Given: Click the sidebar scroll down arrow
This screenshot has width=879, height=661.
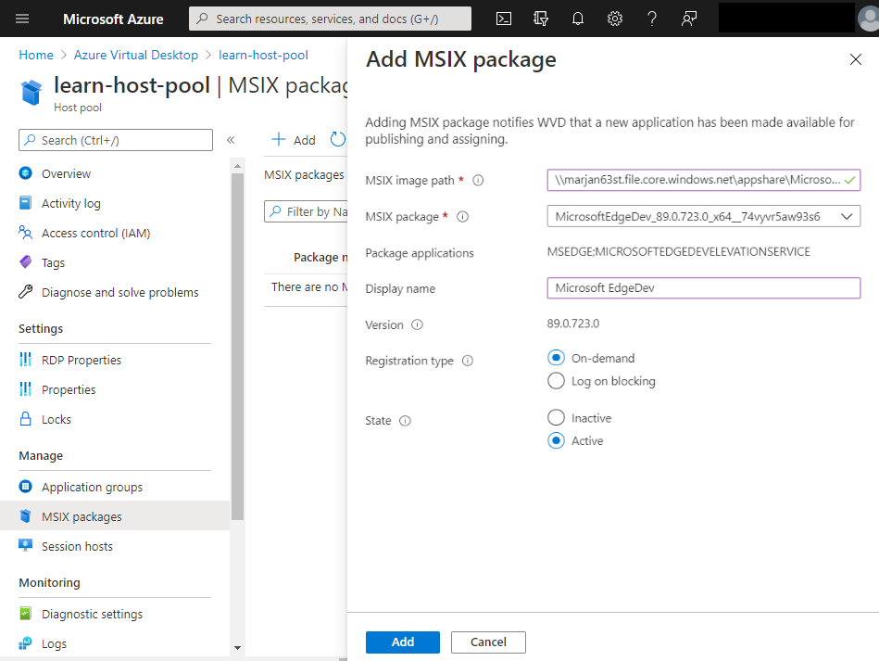Looking at the screenshot, I should pos(238,647).
